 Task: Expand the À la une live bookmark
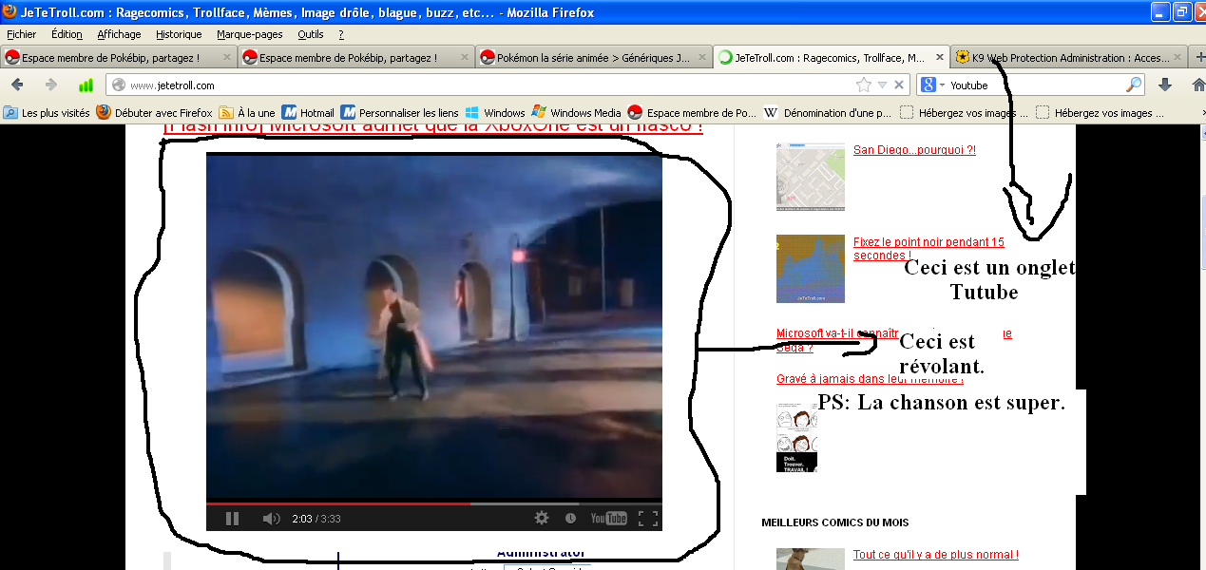click(247, 113)
